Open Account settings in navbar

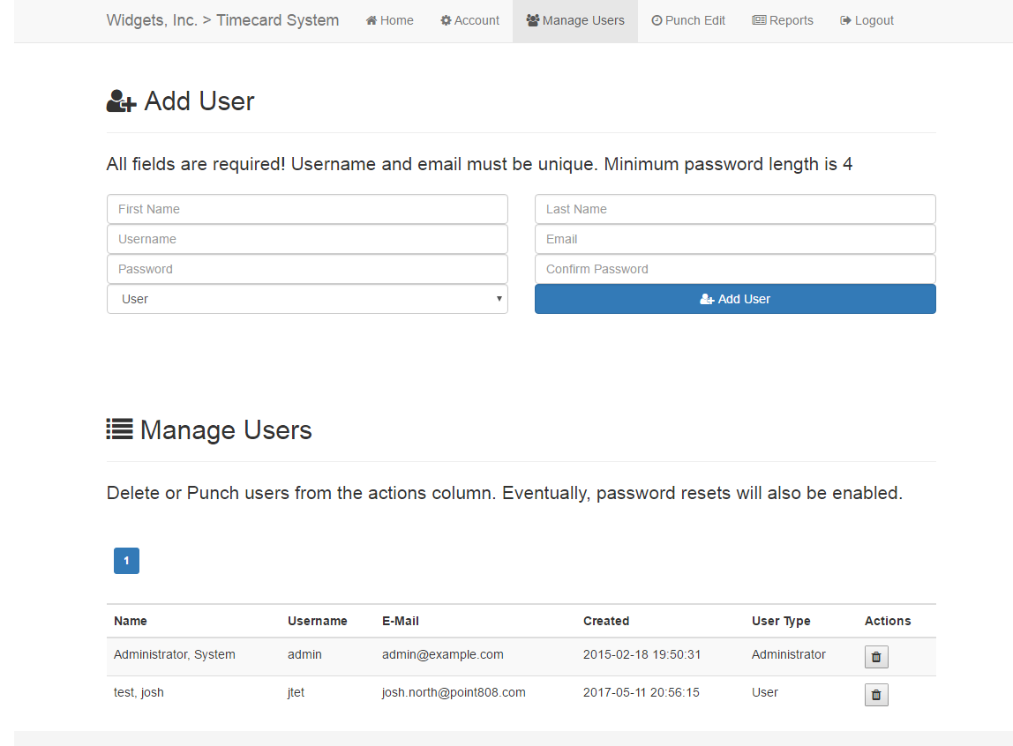[x=469, y=20]
